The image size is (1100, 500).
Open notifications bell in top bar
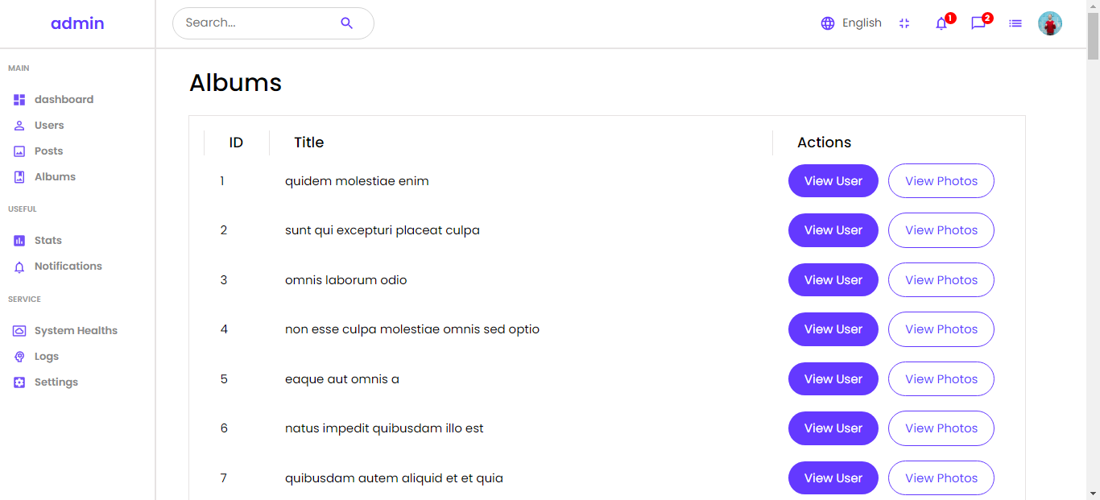coord(941,23)
